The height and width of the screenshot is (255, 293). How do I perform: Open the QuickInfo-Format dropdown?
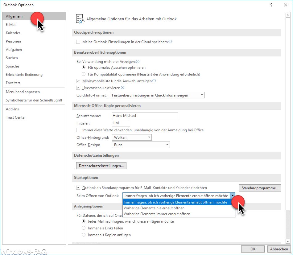(157, 95)
